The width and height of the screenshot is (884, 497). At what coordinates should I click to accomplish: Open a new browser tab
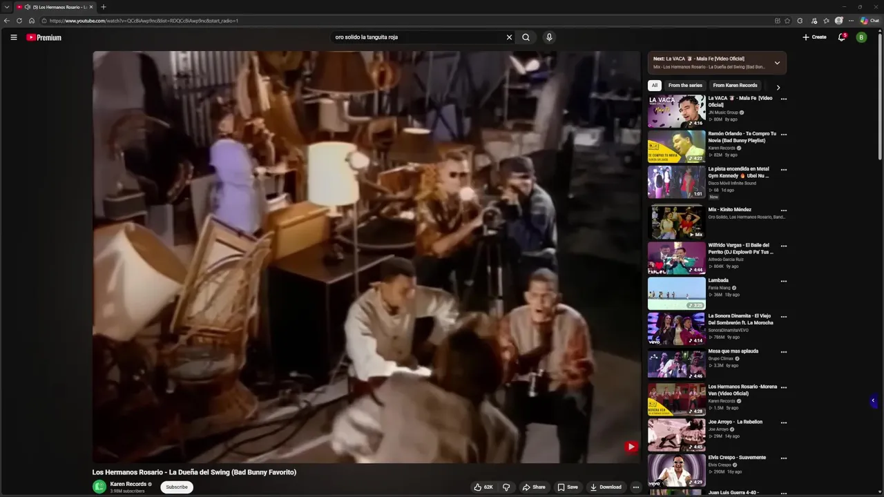tap(104, 7)
